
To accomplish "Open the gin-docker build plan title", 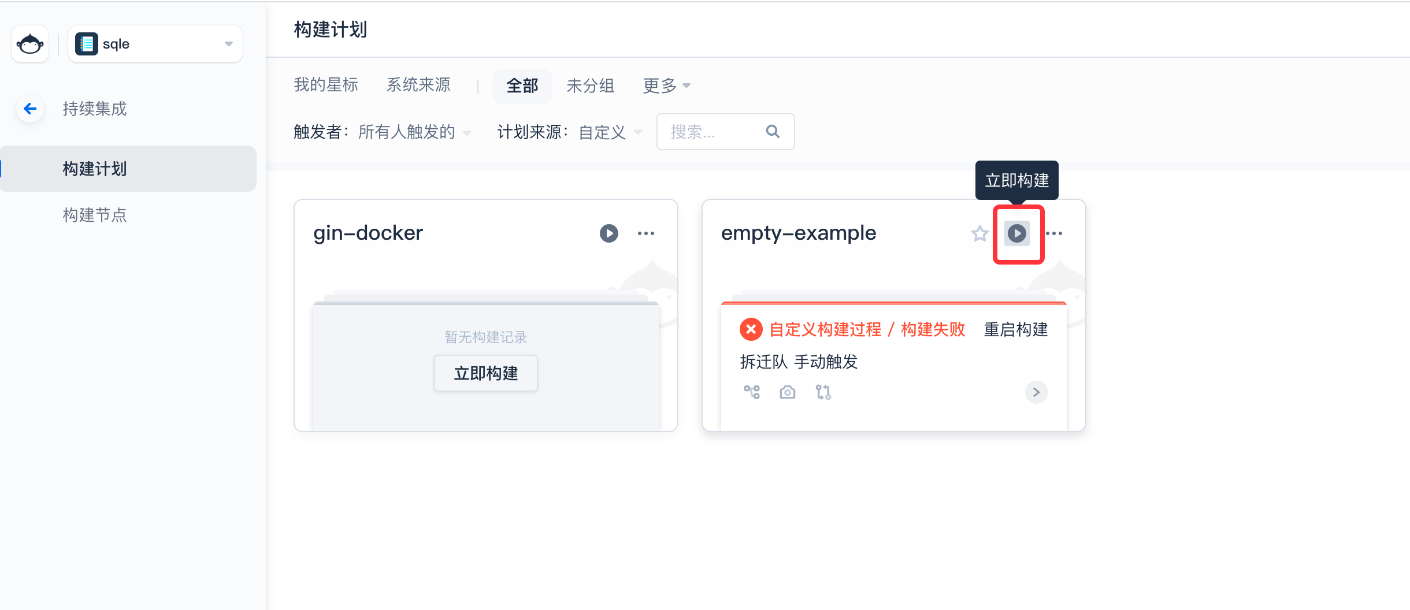I will point(368,233).
